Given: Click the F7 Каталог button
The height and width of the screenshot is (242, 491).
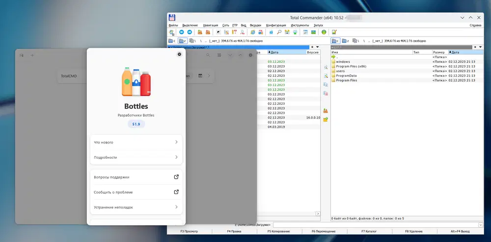Looking at the screenshot, I should tap(369, 231).
